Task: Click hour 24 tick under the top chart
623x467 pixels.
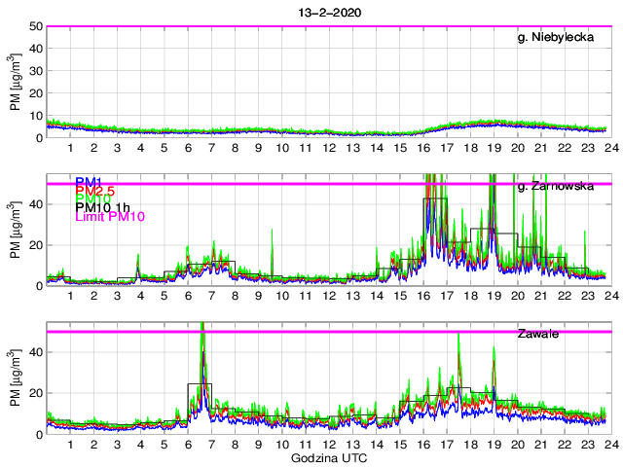Action: click(x=608, y=148)
